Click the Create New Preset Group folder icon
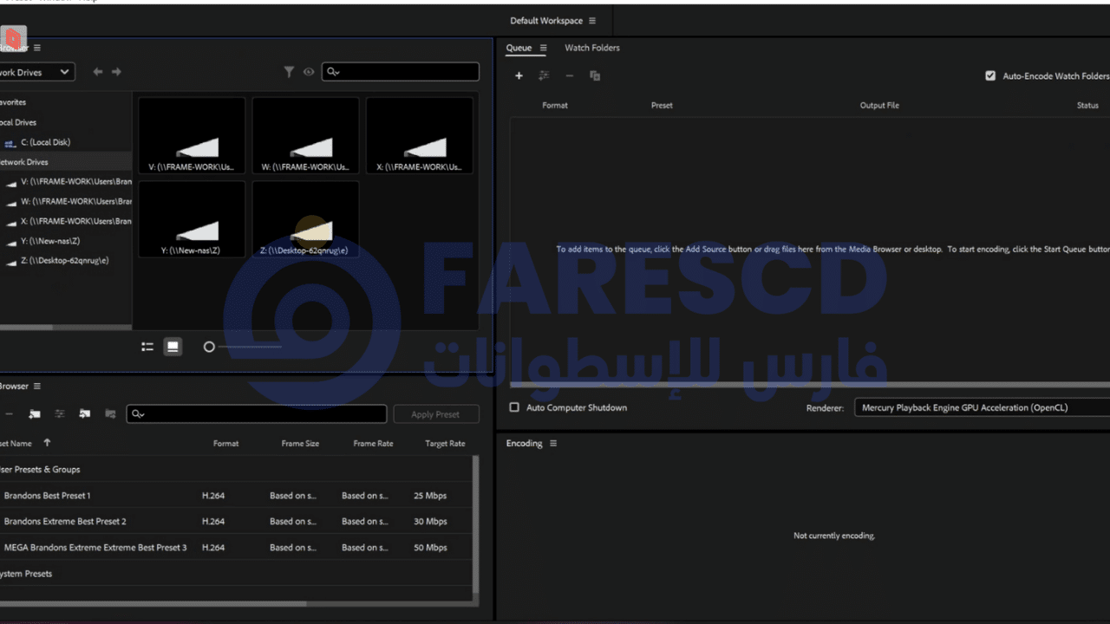This screenshot has height=624, width=1110. click(35, 414)
